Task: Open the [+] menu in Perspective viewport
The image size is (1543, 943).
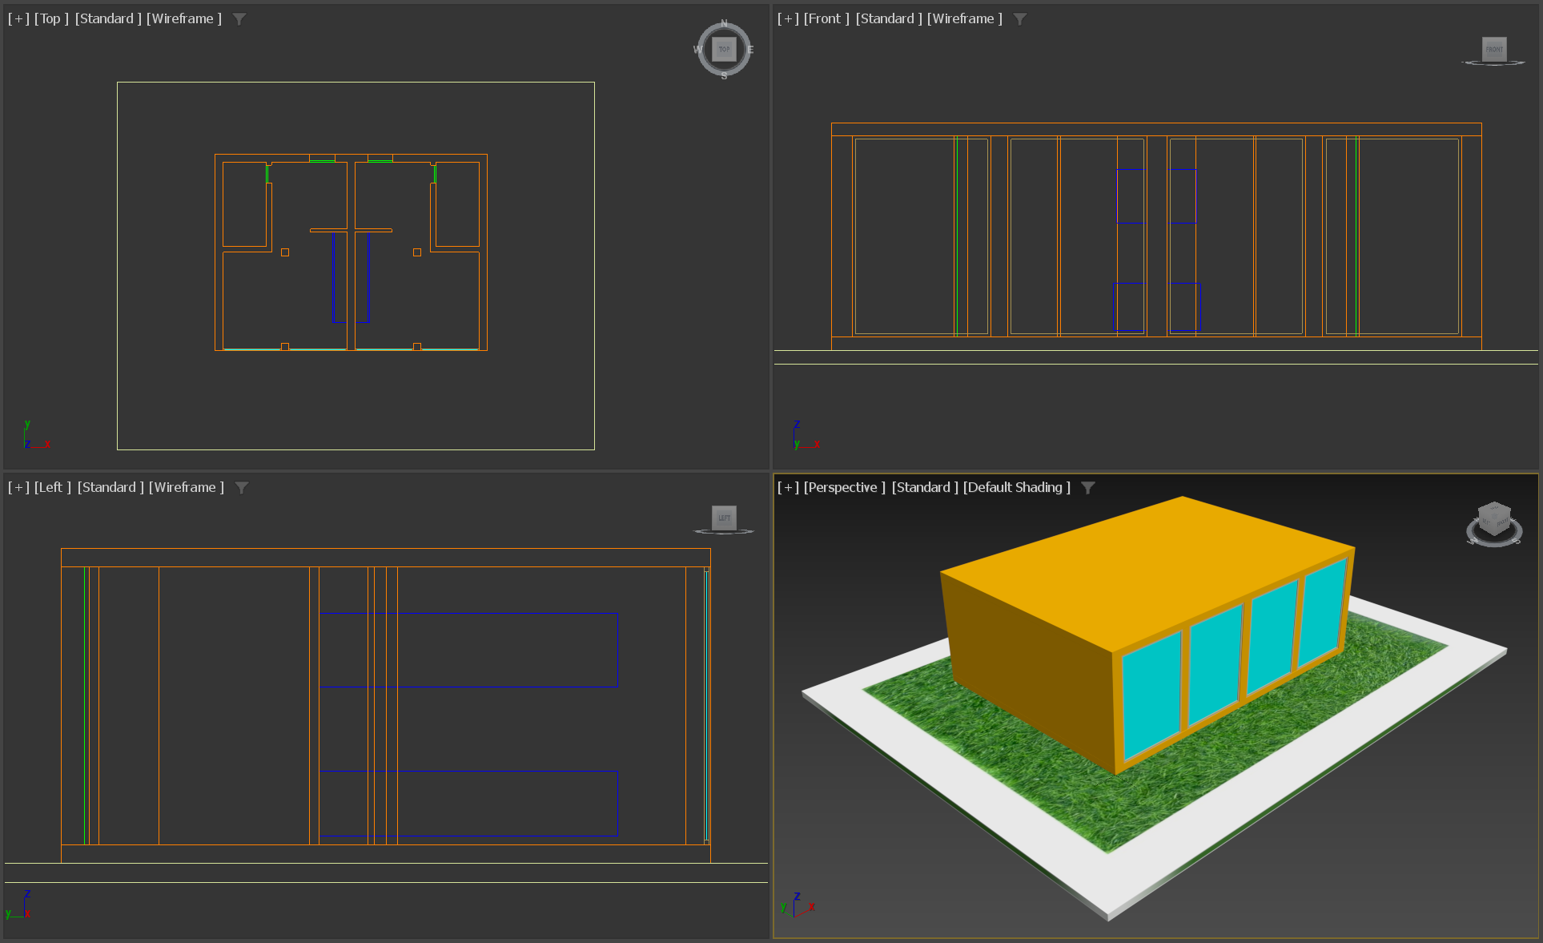Action: 788,487
